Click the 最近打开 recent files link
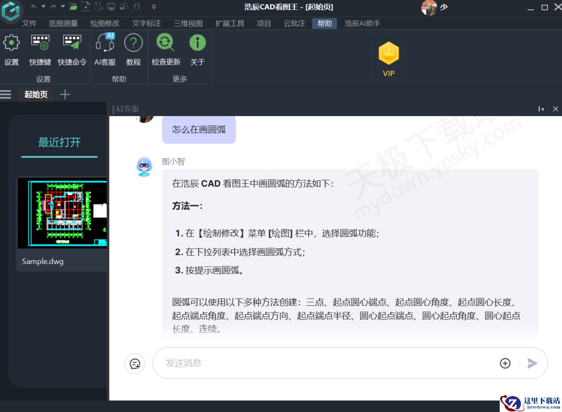 coord(59,142)
